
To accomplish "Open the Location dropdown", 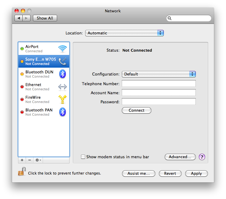I will (x=124, y=33).
